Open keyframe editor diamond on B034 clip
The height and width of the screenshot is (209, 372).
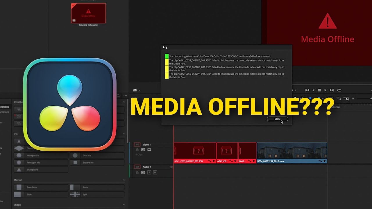325,161
